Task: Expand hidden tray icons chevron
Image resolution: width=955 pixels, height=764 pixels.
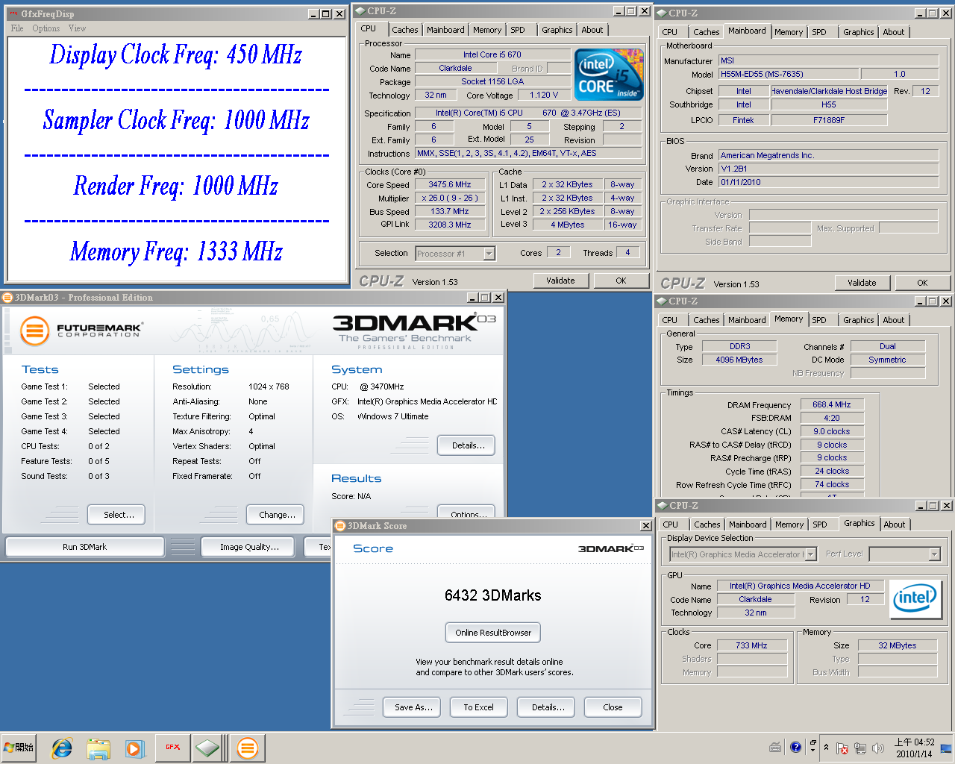Action: point(826,747)
